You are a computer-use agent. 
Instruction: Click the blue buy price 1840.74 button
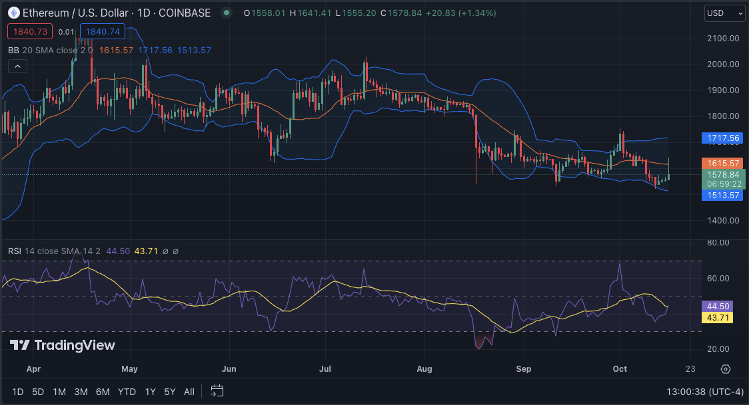point(103,31)
